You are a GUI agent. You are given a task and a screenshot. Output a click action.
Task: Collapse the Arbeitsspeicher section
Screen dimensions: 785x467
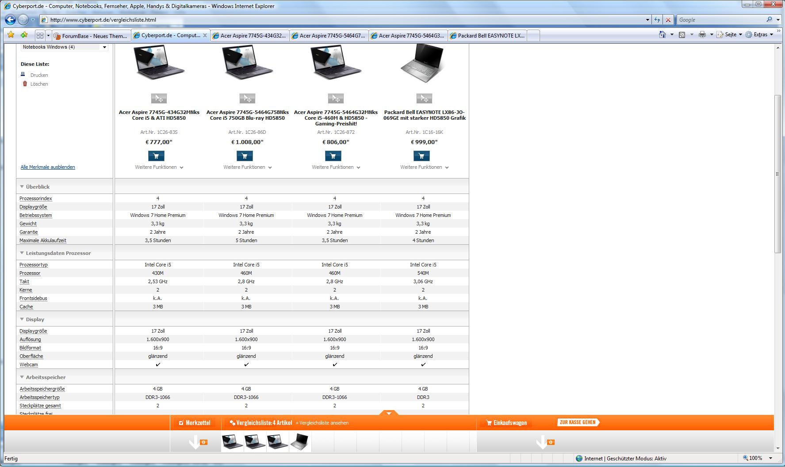click(x=22, y=377)
